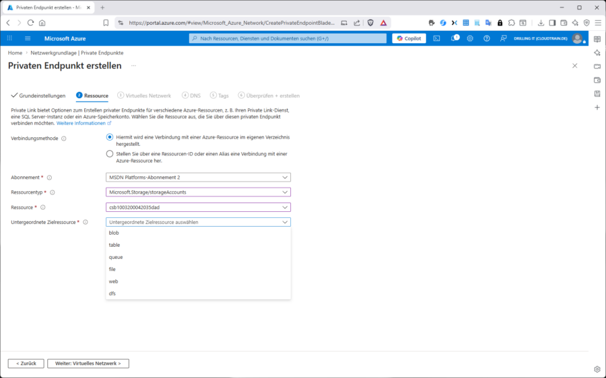Choose dfs from the sub-resource list
The image size is (606, 378).
click(x=198, y=293)
